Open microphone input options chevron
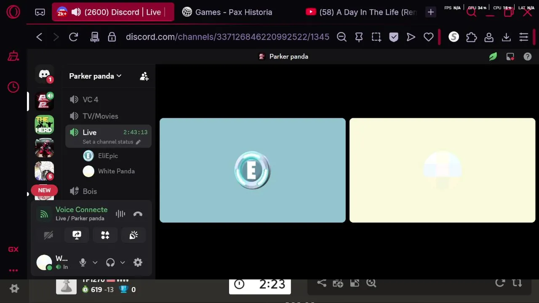 95,263
